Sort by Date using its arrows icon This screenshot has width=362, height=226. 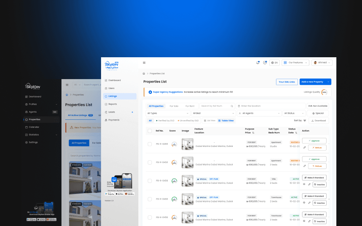pyautogui.click(x=296, y=133)
